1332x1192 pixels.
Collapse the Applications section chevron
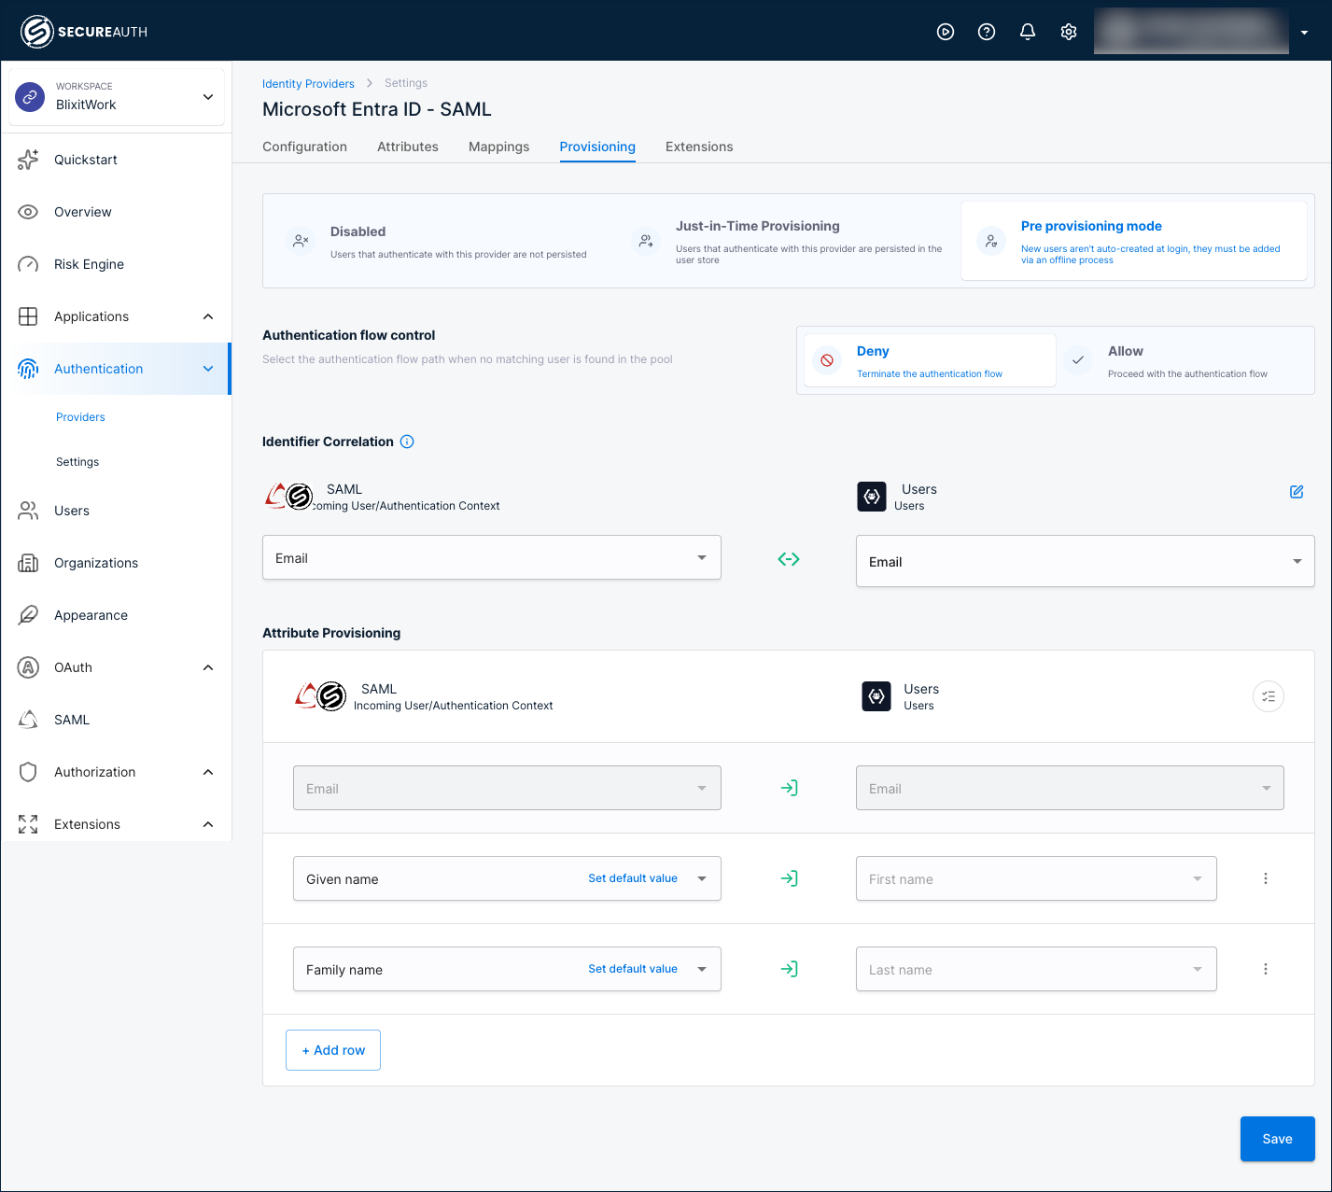coord(208,316)
